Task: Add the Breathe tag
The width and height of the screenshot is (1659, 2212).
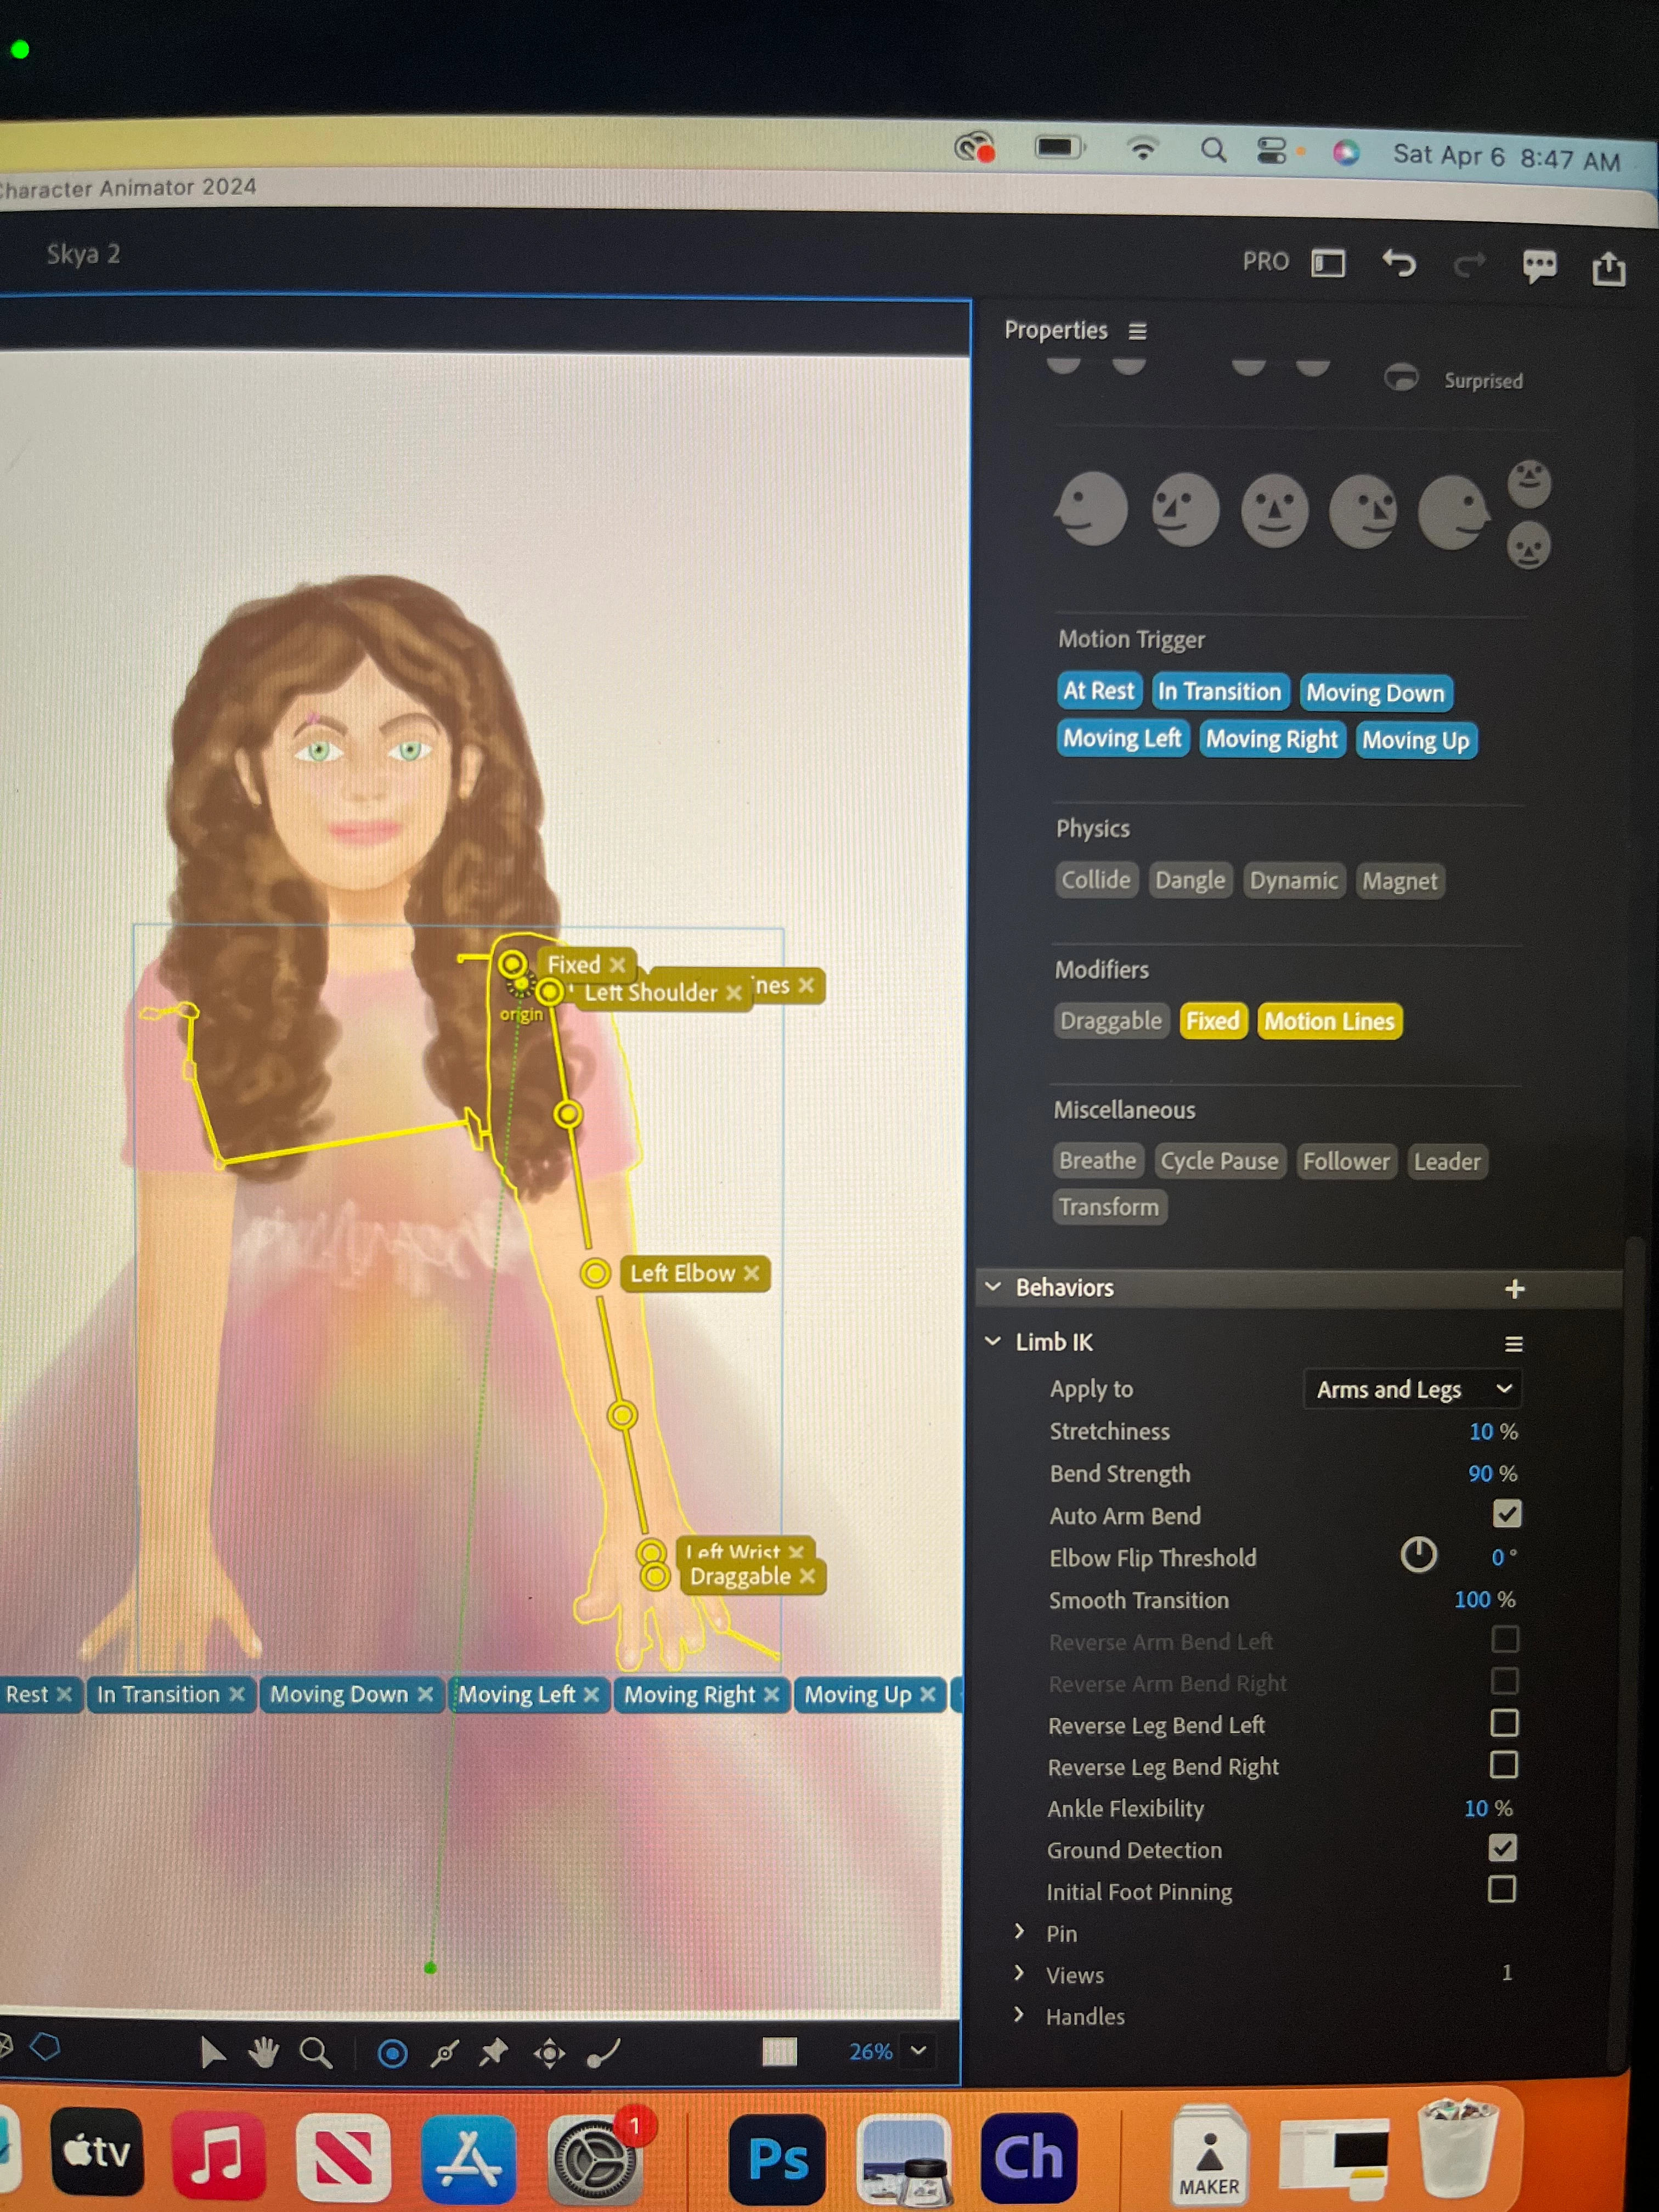Action: click(1097, 1161)
